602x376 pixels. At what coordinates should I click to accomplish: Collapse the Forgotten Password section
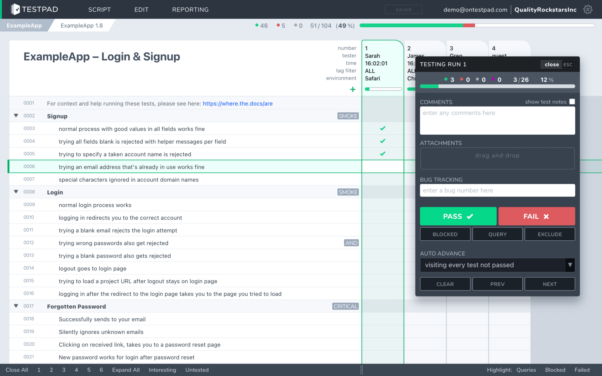[x=16, y=306]
